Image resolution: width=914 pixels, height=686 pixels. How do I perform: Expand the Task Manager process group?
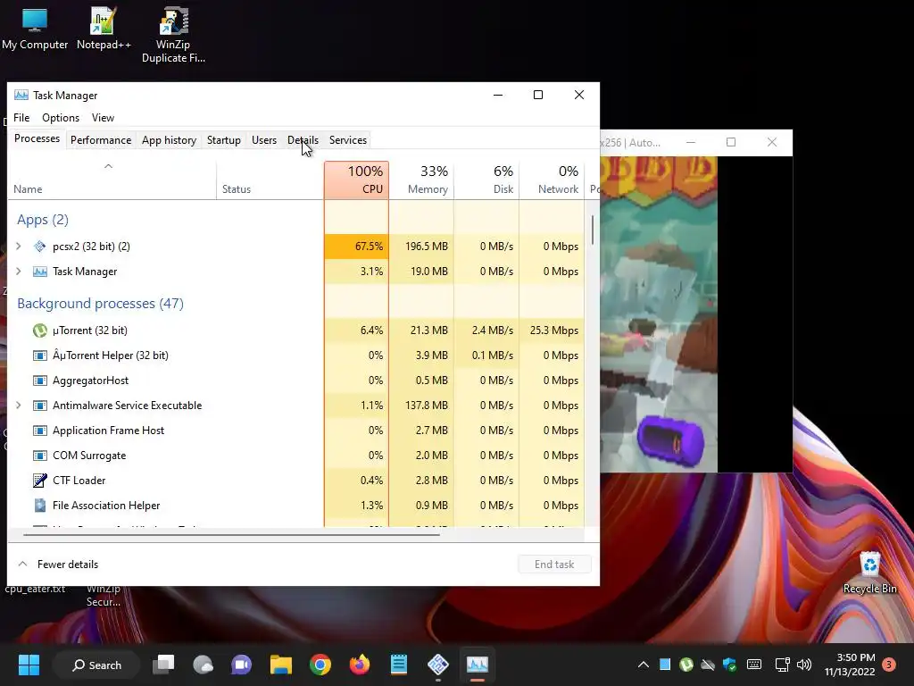pos(19,272)
